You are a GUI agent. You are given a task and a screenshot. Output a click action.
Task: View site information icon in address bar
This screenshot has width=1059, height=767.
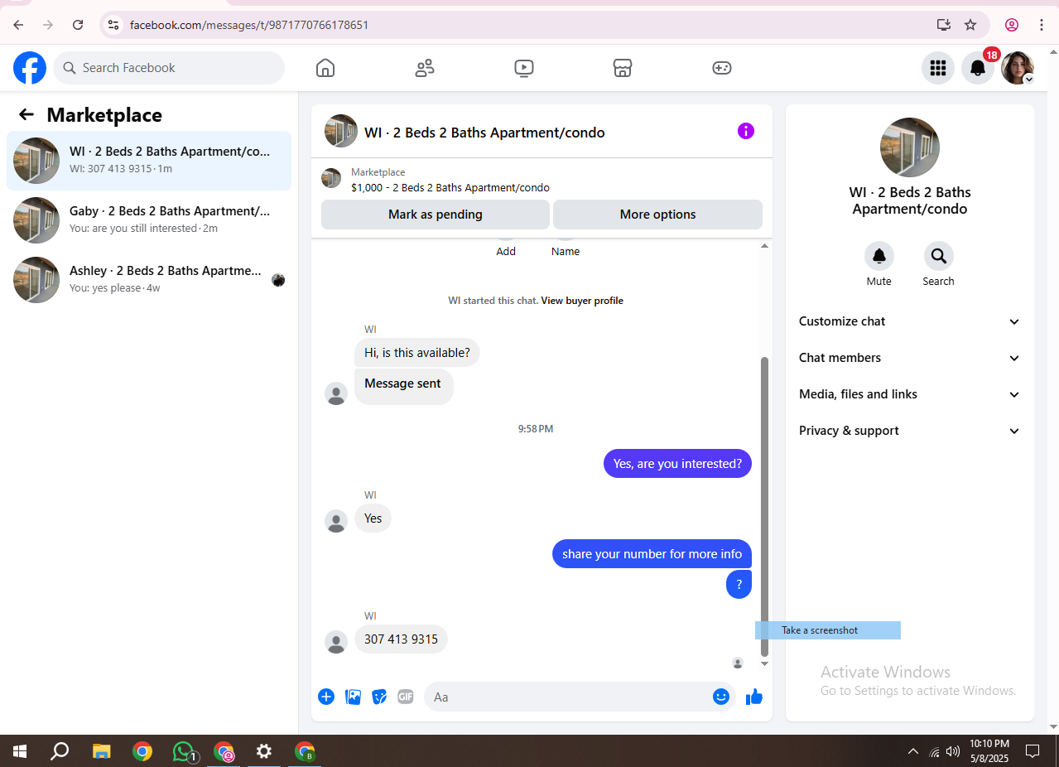coord(114,25)
